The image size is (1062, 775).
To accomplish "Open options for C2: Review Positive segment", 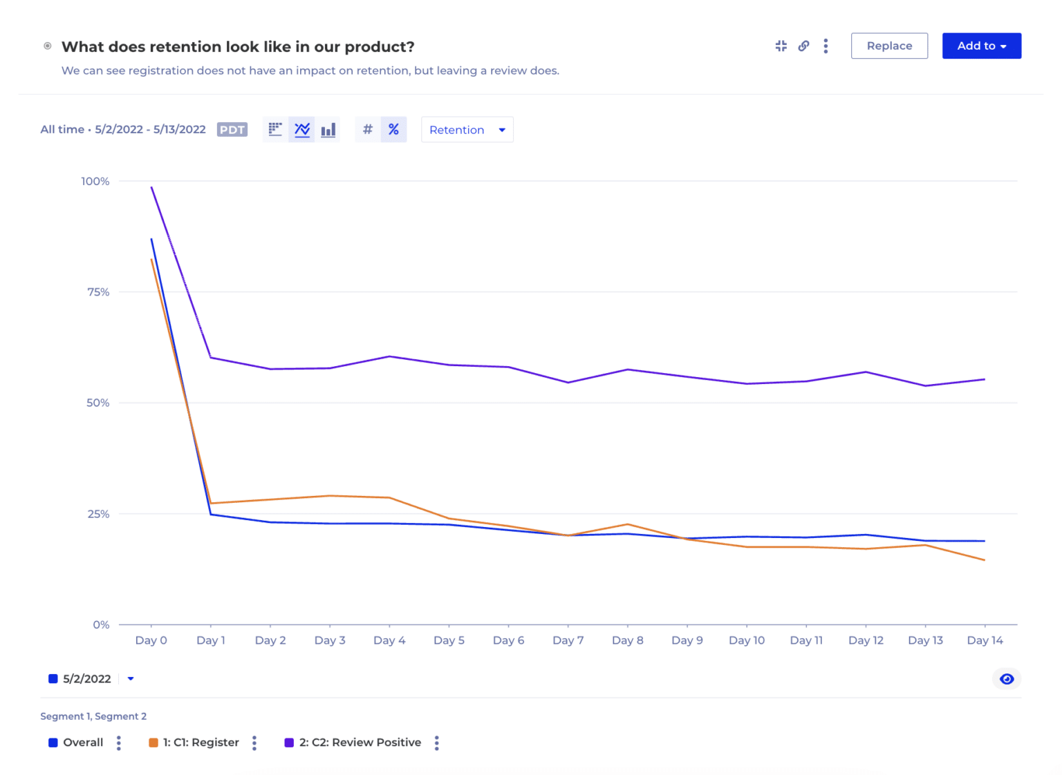I will pyautogui.click(x=437, y=743).
